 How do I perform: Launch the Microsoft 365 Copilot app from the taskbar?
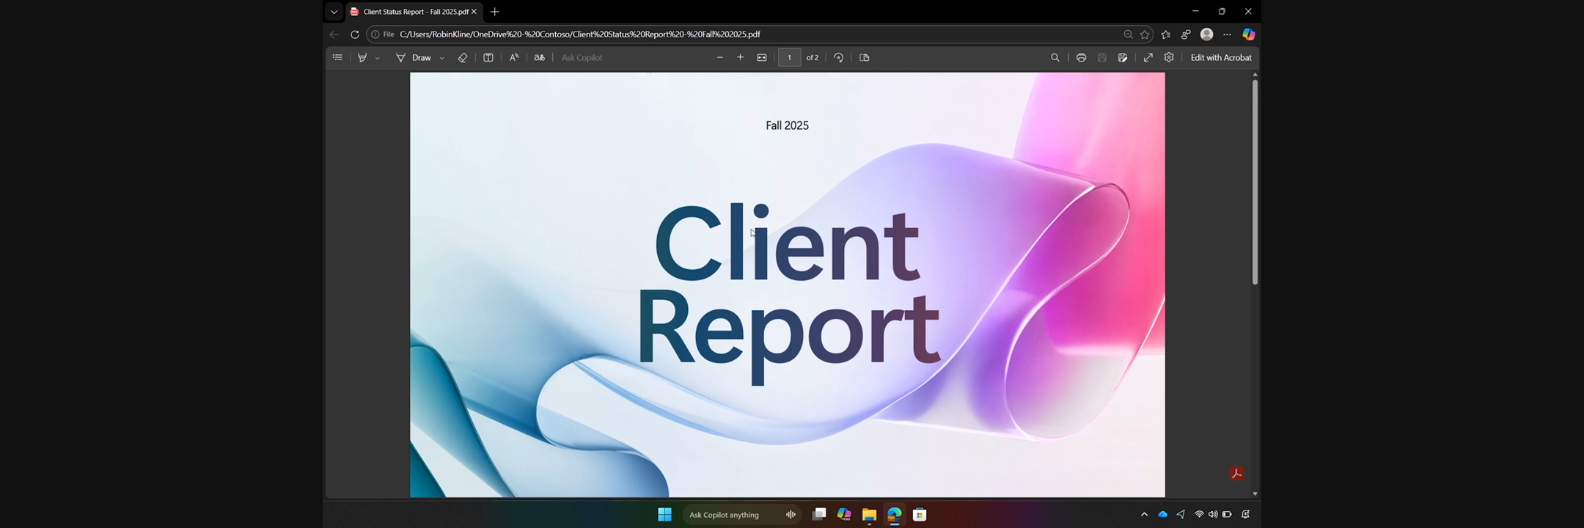tap(844, 515)
